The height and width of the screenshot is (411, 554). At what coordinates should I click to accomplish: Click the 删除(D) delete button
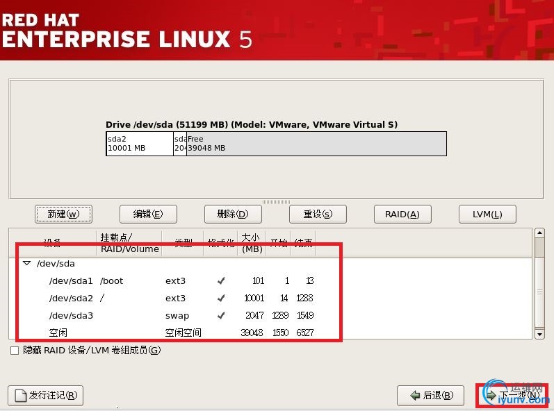click(x=233, y=214)
